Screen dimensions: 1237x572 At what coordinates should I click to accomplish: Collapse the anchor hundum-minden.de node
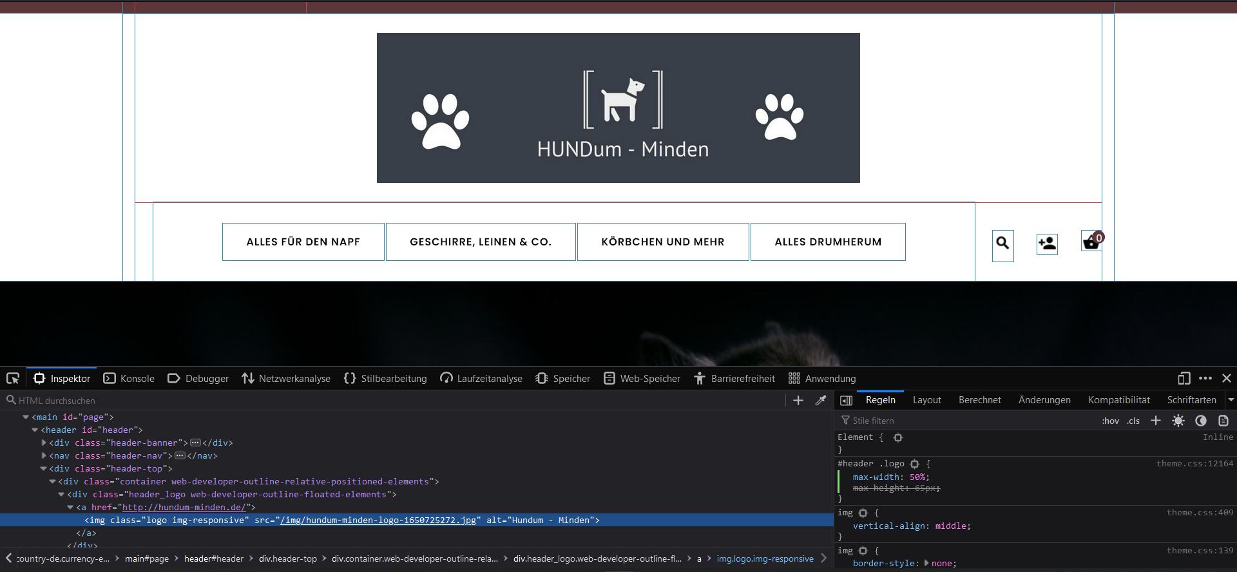point(71,508)
